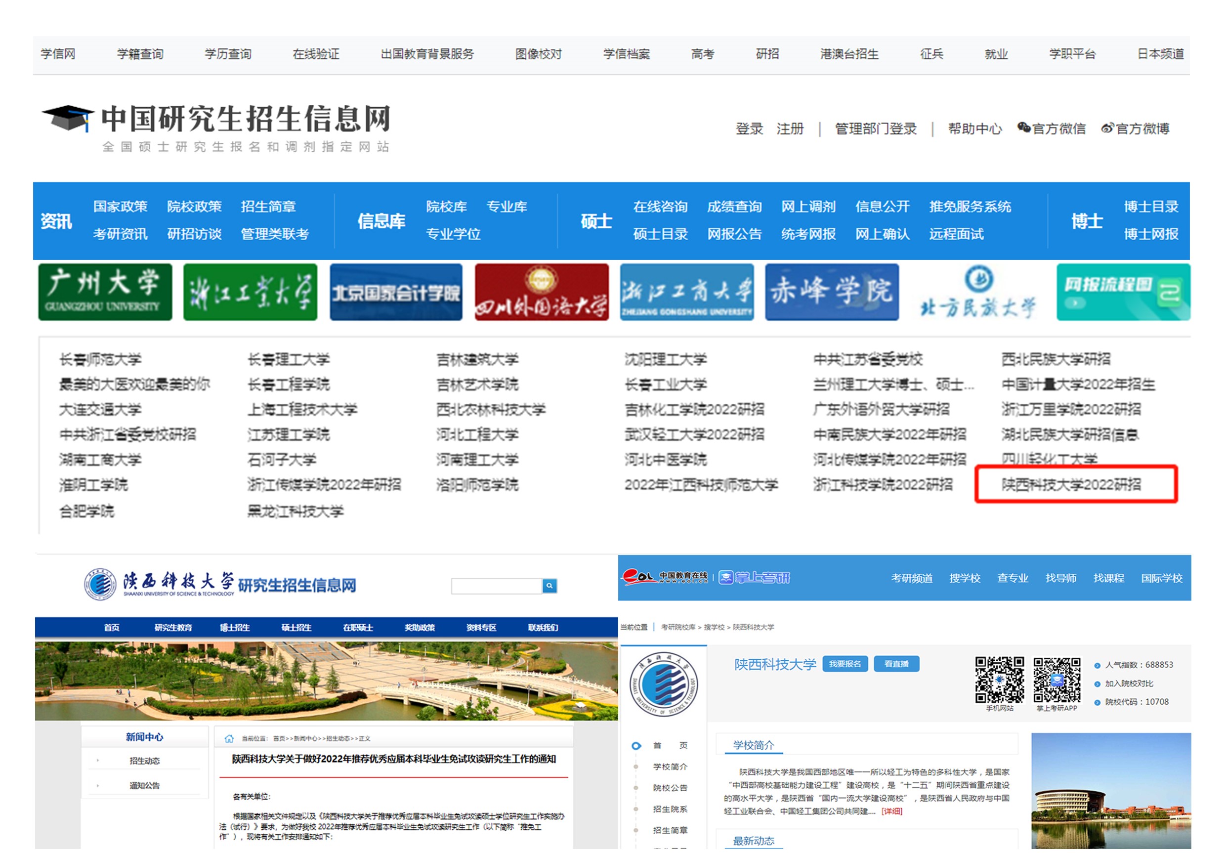Open Guangzhou University banner
The height and width of the screenshot is (853, 1225).
click(x=105, y=292)
